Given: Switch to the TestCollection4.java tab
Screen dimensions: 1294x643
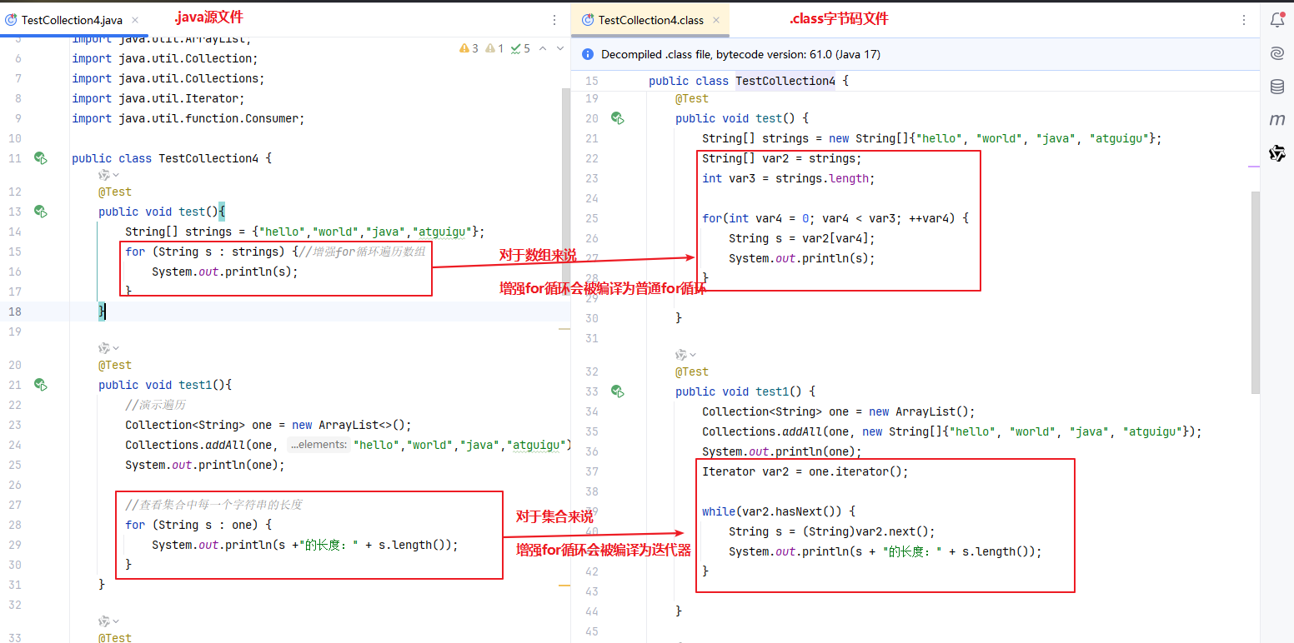Looking at the screenshot, I should 74,20.
